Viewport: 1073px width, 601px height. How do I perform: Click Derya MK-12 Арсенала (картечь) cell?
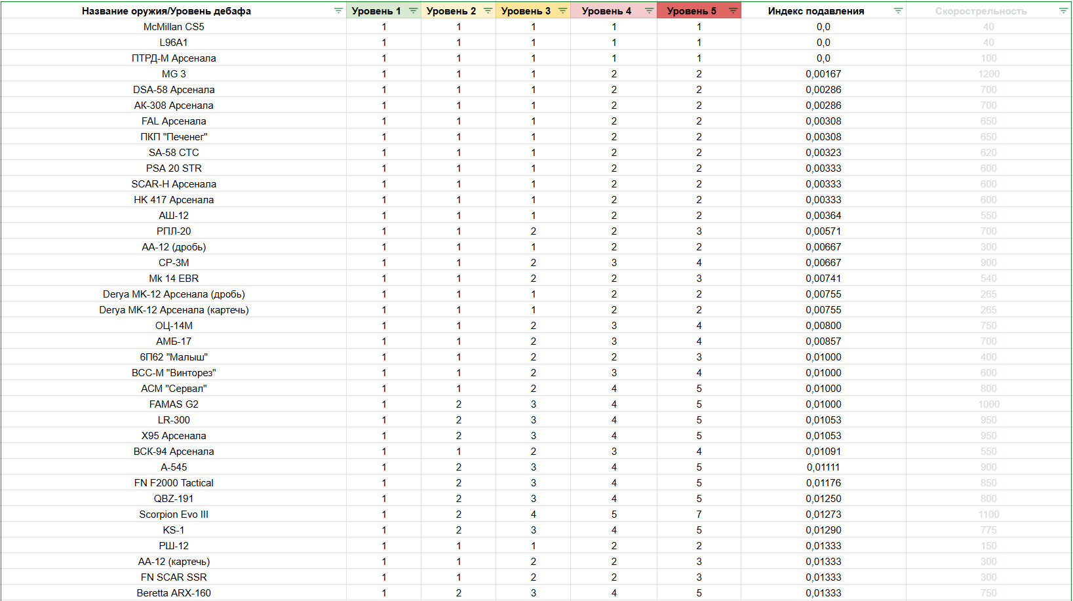tap(174, 310)
